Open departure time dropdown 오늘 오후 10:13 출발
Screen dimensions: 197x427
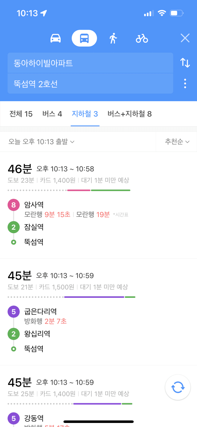coord(42,142)
